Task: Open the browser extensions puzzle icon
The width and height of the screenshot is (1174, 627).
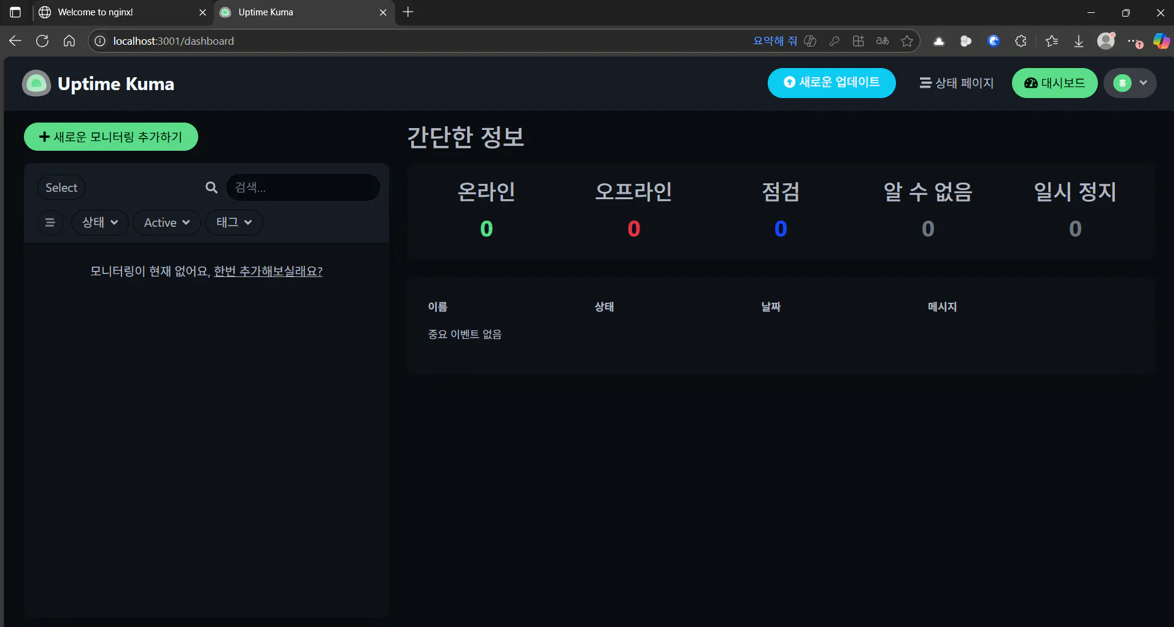Action: 1021,41
